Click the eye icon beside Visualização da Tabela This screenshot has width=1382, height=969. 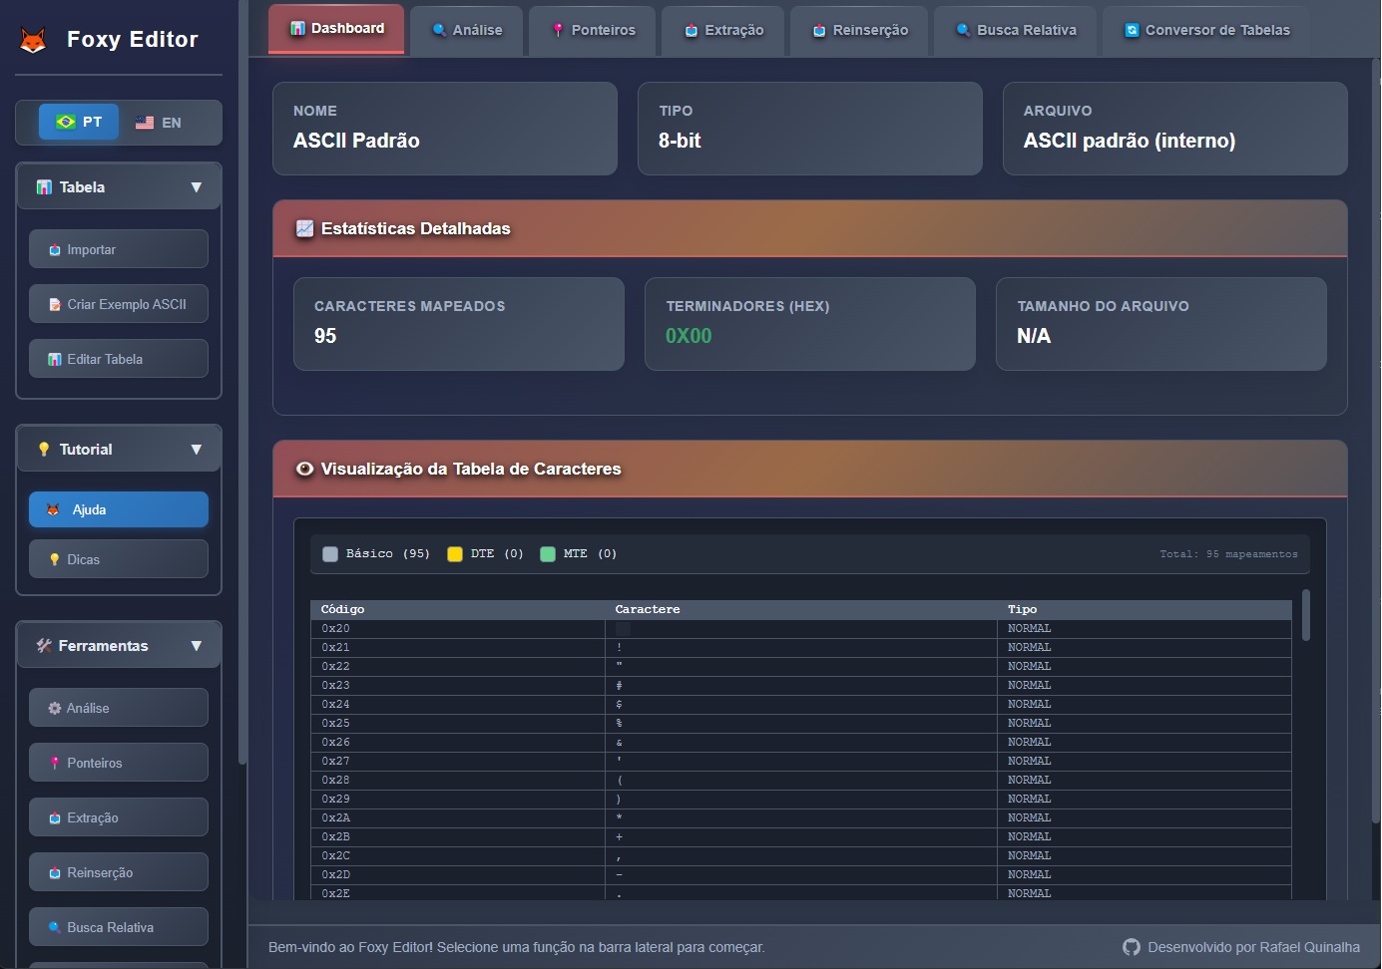coord(304,469)
